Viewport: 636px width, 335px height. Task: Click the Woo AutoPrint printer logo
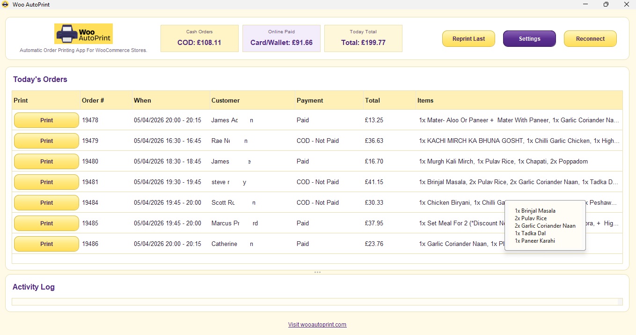click(x=82, y=33)
